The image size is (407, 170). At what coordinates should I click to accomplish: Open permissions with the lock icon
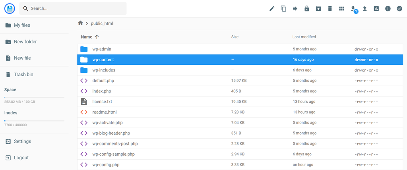click(306, 9)
